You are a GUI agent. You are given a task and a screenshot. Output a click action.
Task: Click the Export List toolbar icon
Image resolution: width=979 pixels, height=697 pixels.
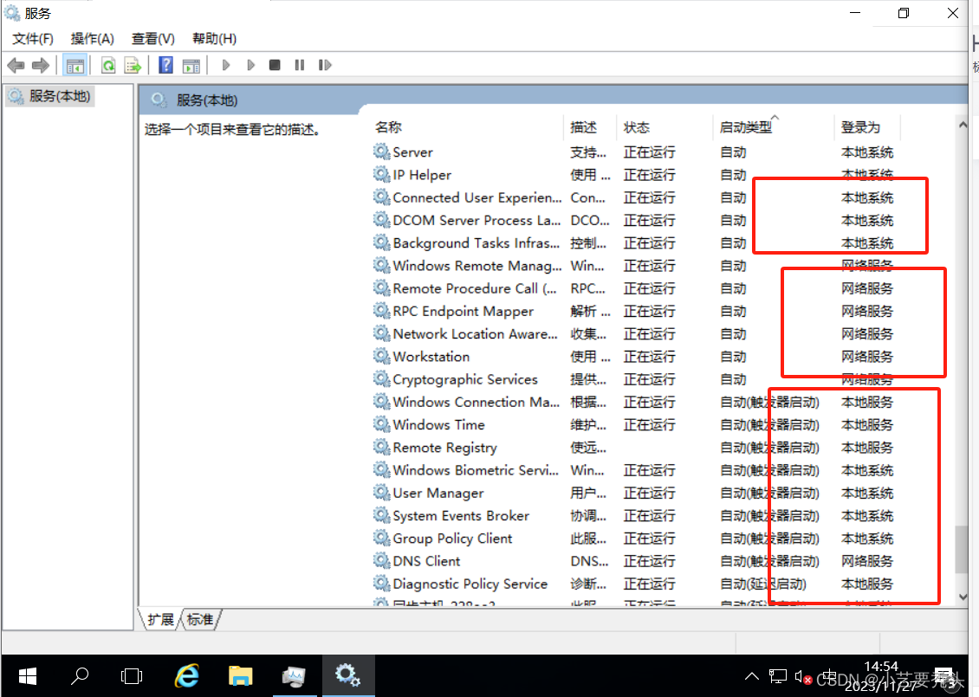coord(133,65)
